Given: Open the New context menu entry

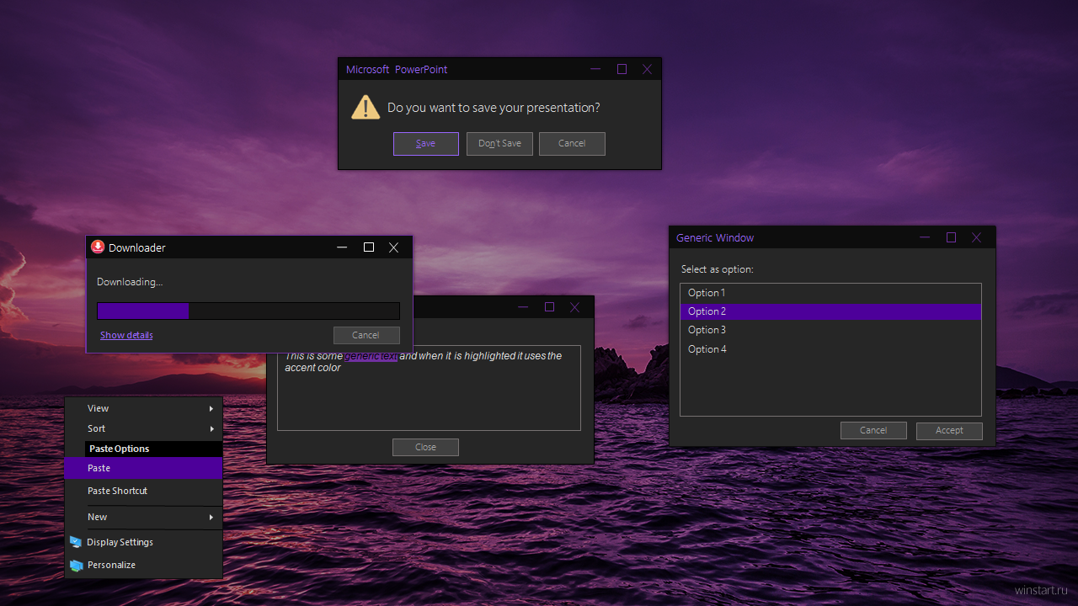Looking at the screenshot, I should (143, 517).
